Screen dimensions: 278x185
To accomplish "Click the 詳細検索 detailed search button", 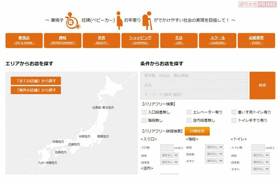I will (197, 131).
